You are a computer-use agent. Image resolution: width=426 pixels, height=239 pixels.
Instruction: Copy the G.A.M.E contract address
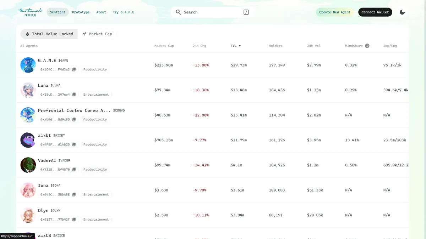(74, 69)
